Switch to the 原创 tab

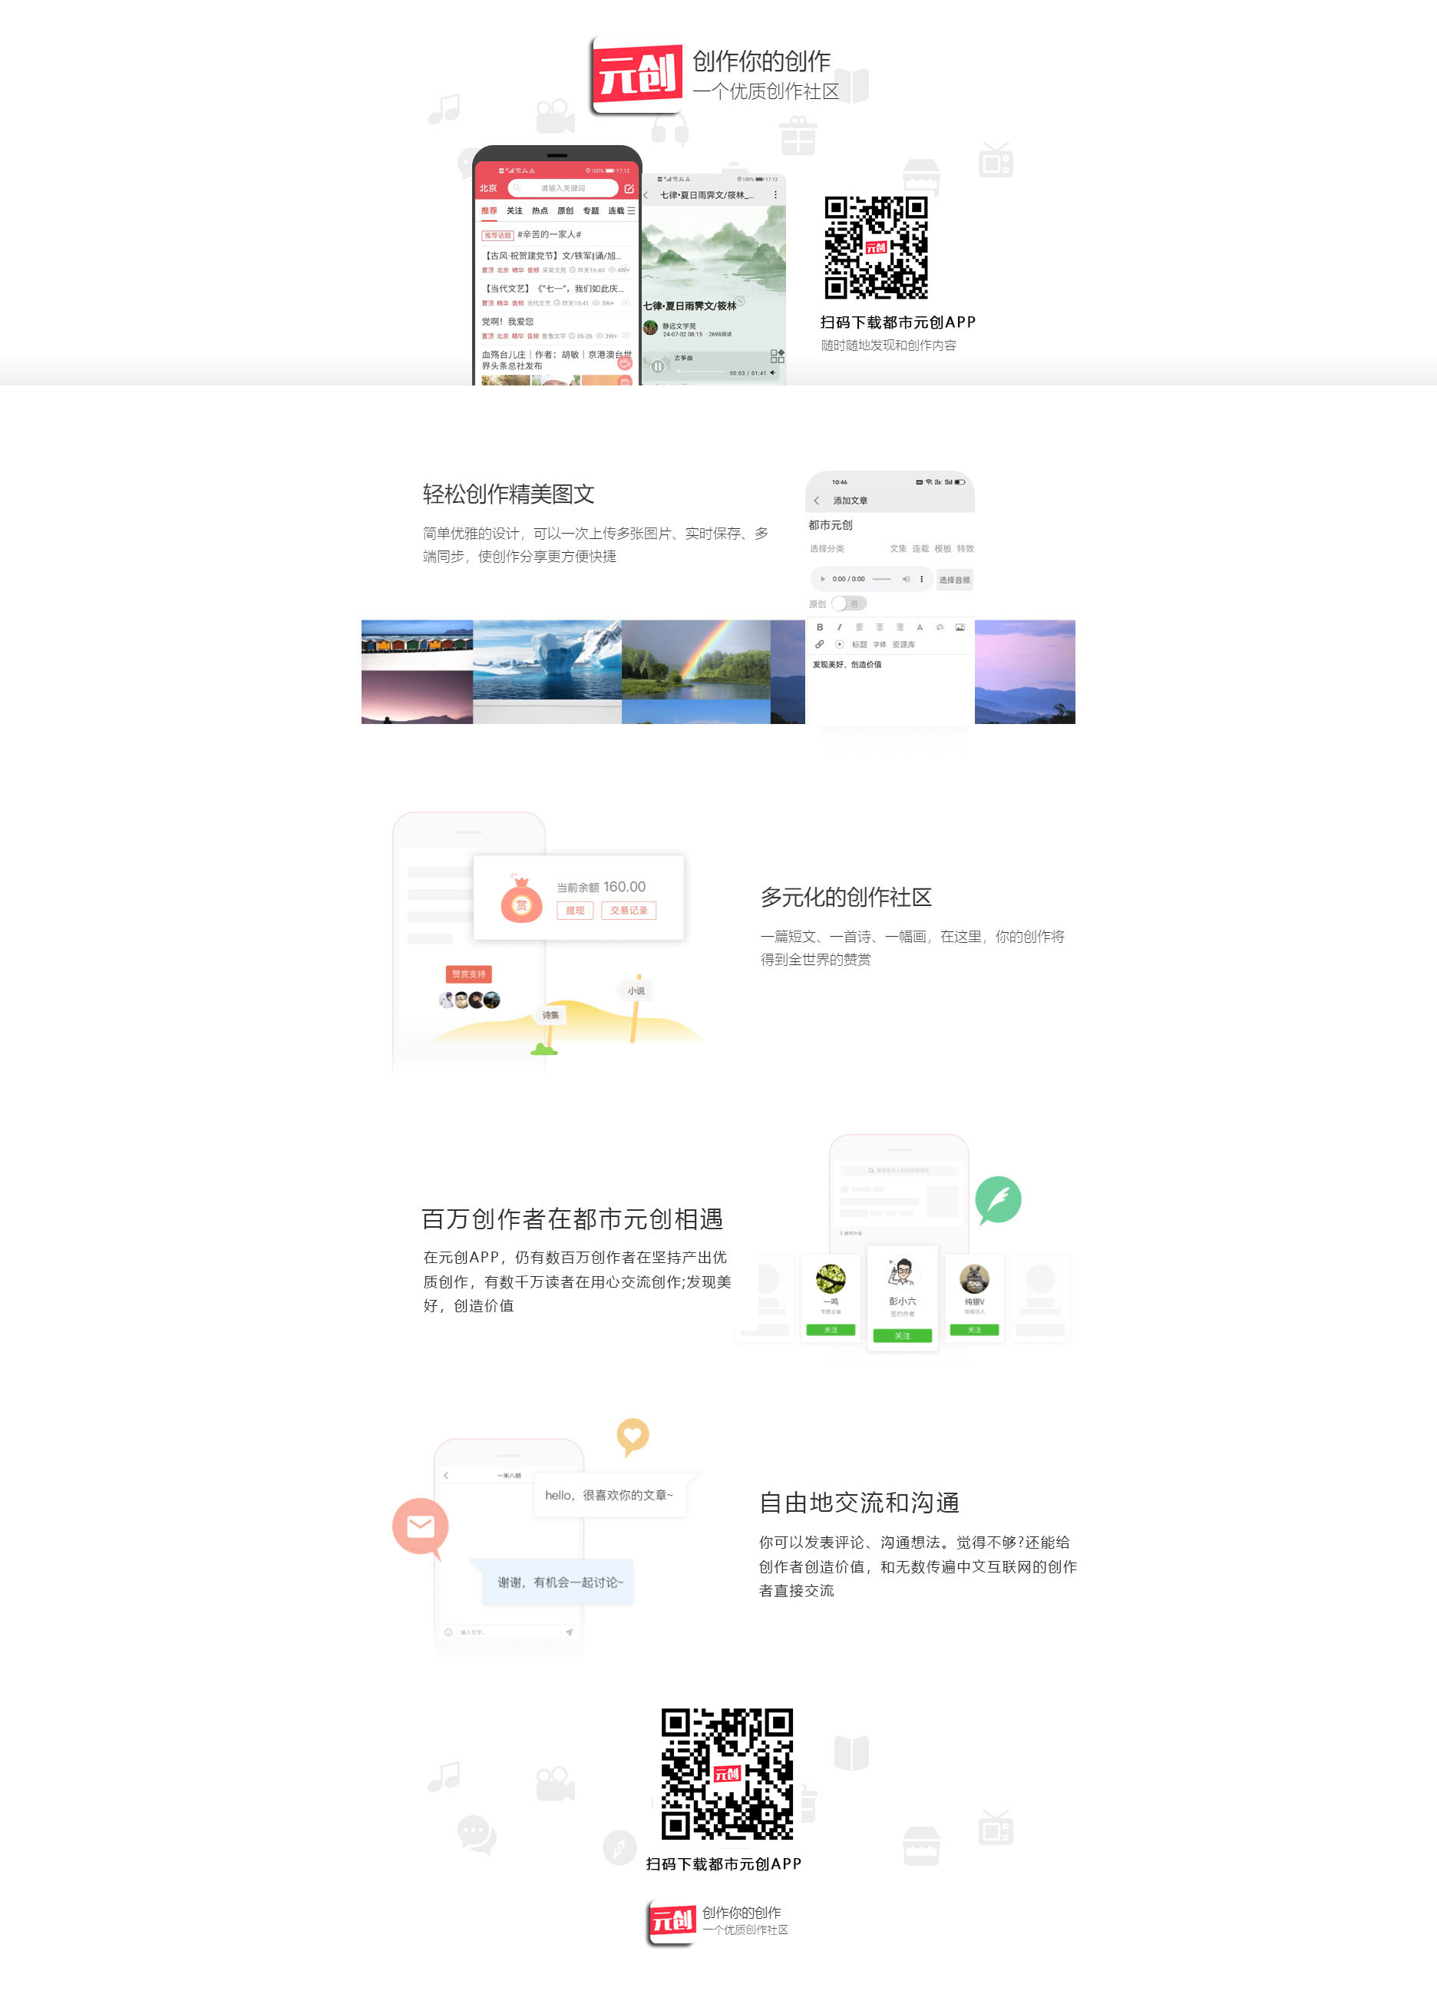click(565, 211)
